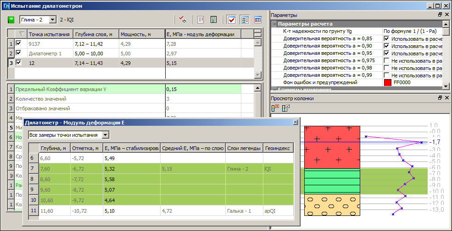
Task: Click the blue-red table toolbar icon
Action: pyautogui.click(x=258, y=20)
